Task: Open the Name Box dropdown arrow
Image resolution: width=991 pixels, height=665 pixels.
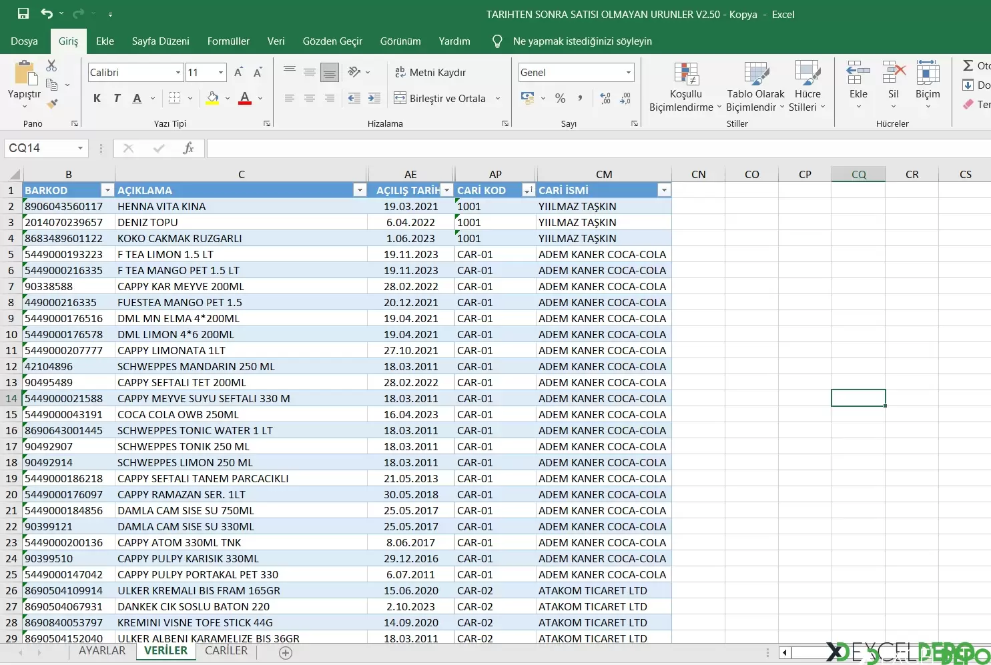Action: 80,148
